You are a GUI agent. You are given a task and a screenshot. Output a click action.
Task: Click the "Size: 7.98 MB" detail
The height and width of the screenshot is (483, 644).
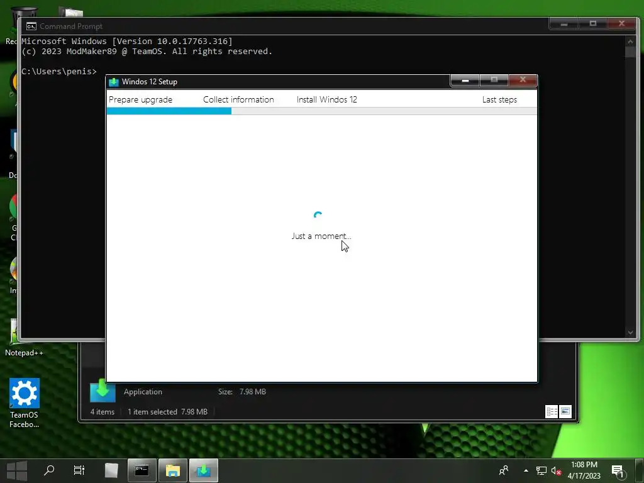coord(242,392)
